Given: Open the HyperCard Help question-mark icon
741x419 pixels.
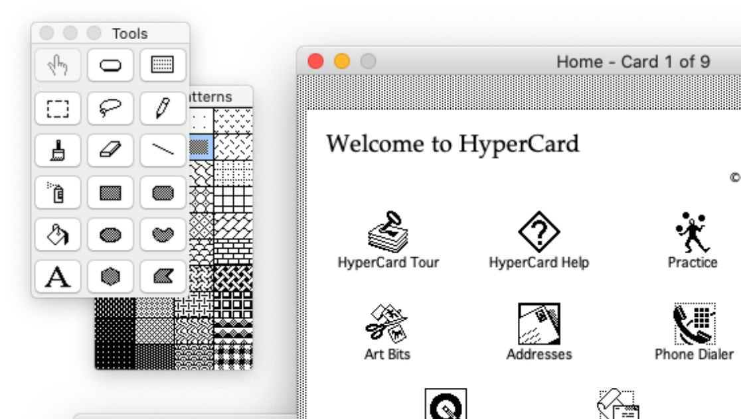Looking at the screenshot, I should 538,231.
